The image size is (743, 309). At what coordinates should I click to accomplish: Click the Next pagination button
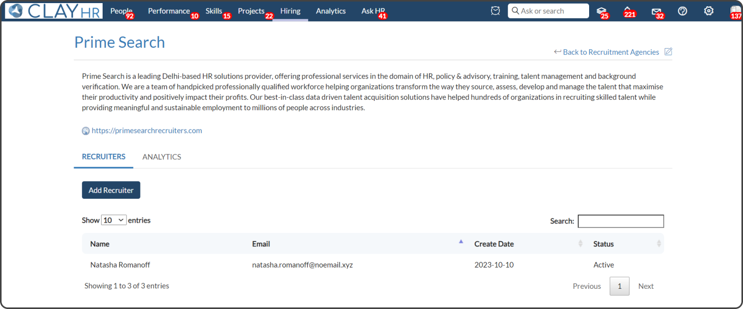646,286
